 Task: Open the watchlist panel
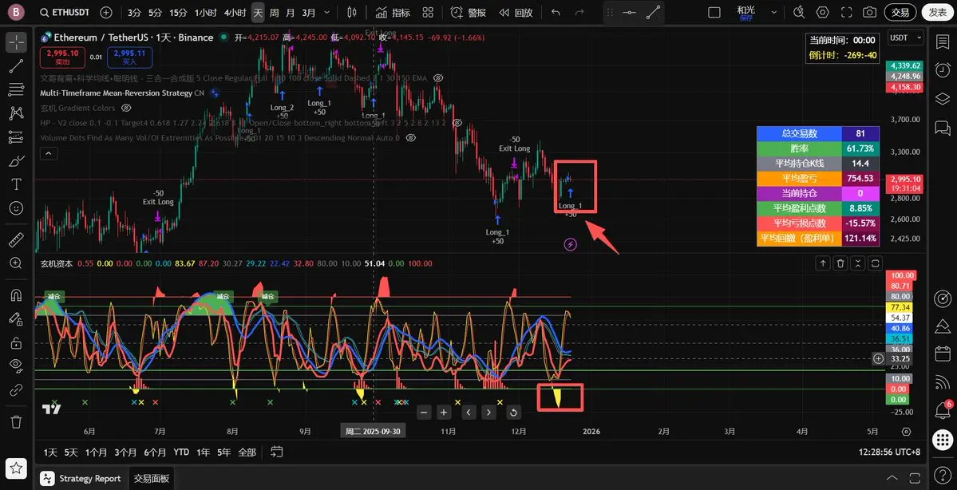943,41
